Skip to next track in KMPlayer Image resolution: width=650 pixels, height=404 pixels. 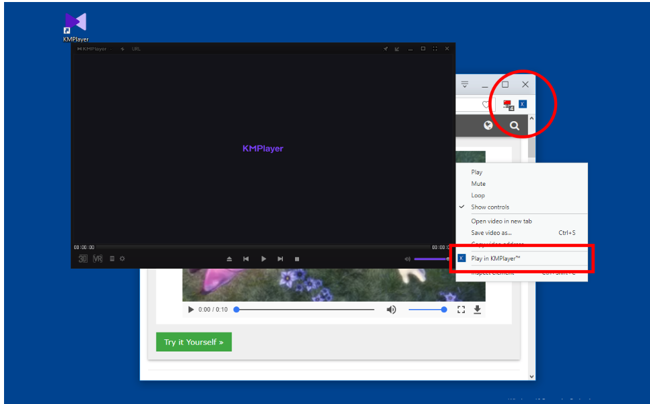[x=280, y=259]
